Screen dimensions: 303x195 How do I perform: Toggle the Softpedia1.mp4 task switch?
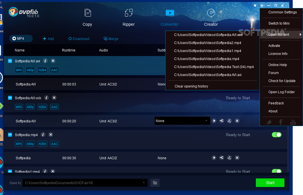tap(276, 171)
